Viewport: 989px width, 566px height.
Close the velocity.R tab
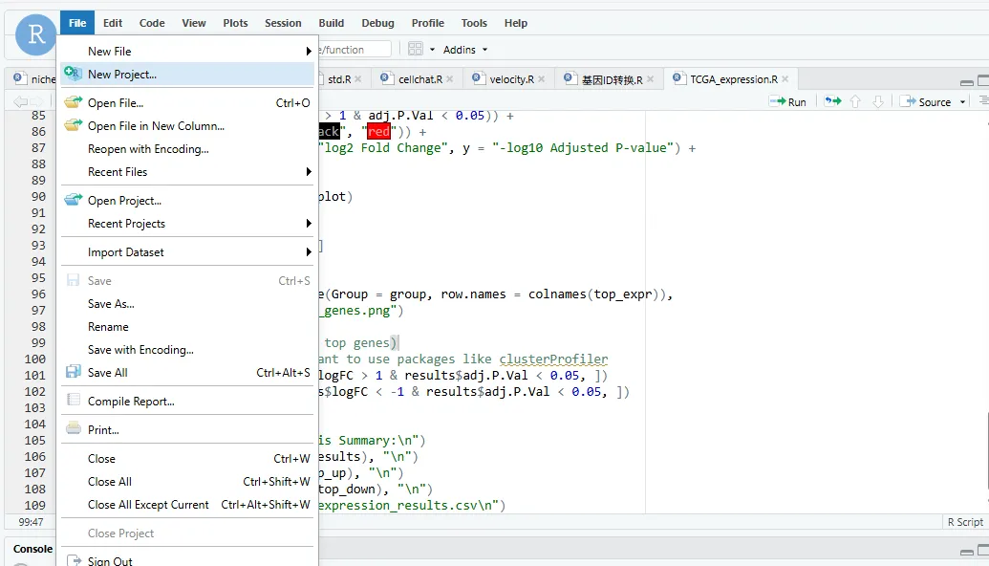click(x=541, y=78)
